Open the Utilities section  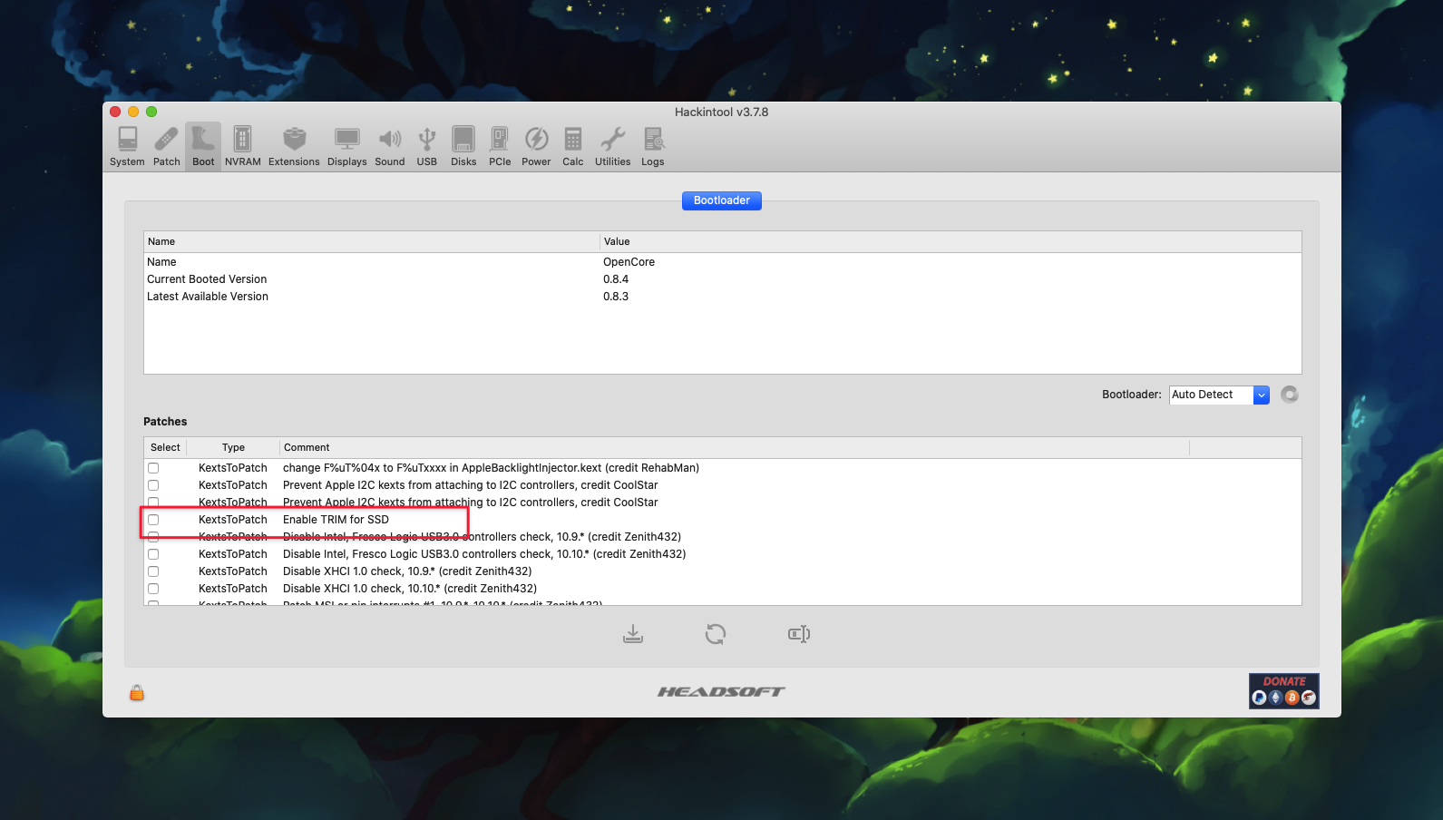pos(612,146)
